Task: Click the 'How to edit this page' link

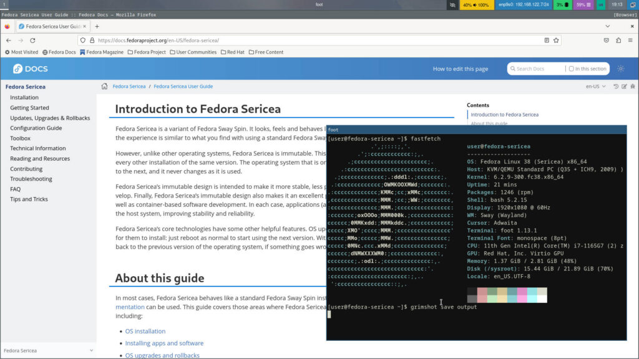Action: 461,69
